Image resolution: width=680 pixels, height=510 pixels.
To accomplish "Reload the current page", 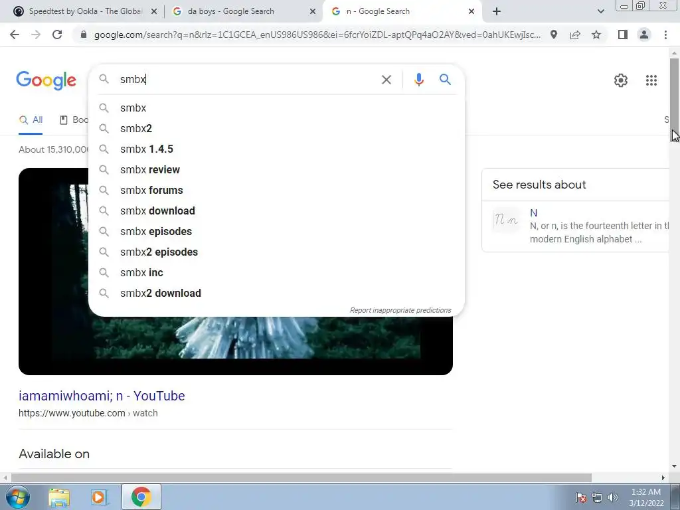I will point(57,35).
